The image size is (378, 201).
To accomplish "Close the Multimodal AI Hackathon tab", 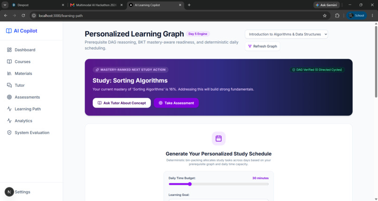I will click(x=121, y=5).
